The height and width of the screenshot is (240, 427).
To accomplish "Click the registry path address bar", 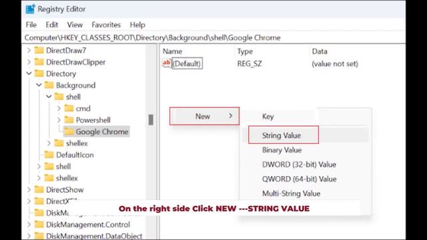I will [213, 37].
